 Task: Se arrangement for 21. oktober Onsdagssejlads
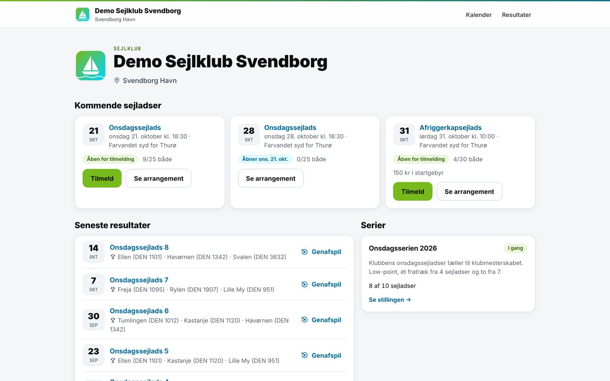(x=159, y=178)
